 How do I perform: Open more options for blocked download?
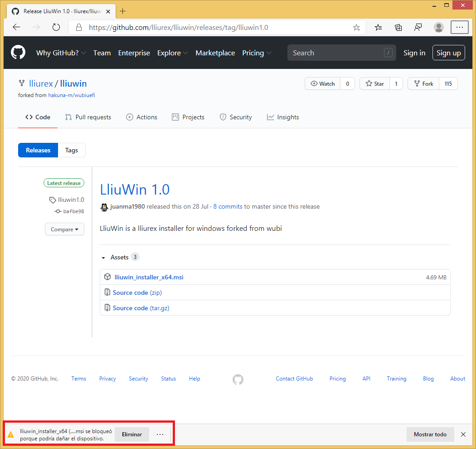click(160, 434)
